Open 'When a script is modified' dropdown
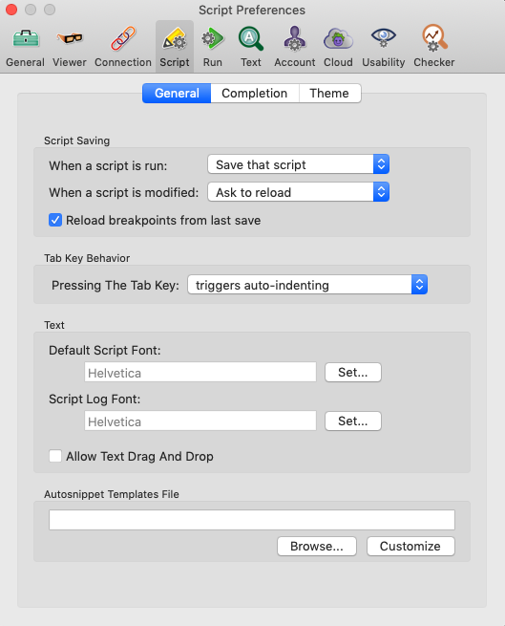The image size is (505, 626). [x=299, y=192]
